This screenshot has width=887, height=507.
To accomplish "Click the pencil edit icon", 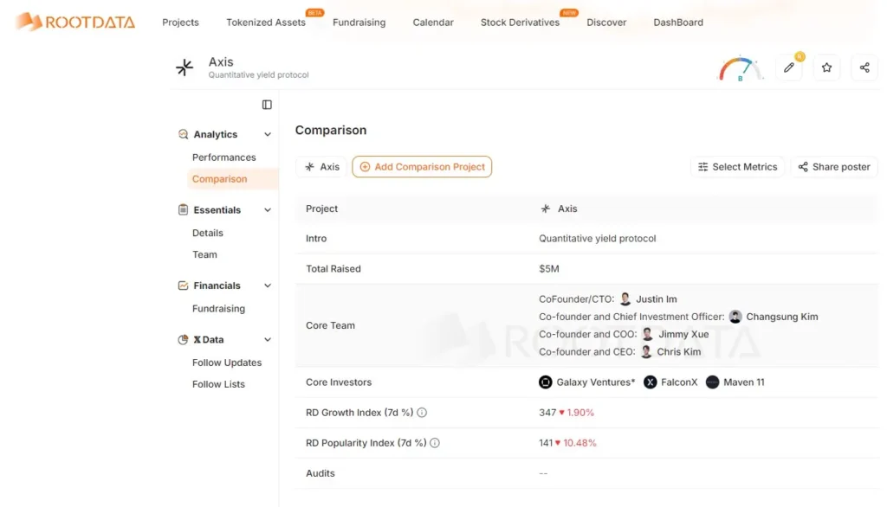I will 788,67.
